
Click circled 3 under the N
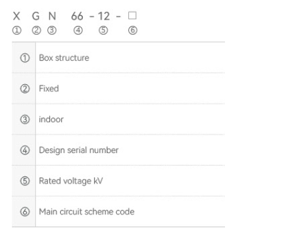[52, 30]
